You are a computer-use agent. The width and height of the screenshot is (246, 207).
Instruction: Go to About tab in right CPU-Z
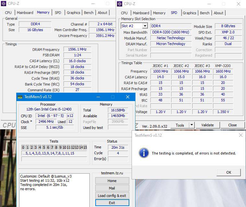pos(218,13)
